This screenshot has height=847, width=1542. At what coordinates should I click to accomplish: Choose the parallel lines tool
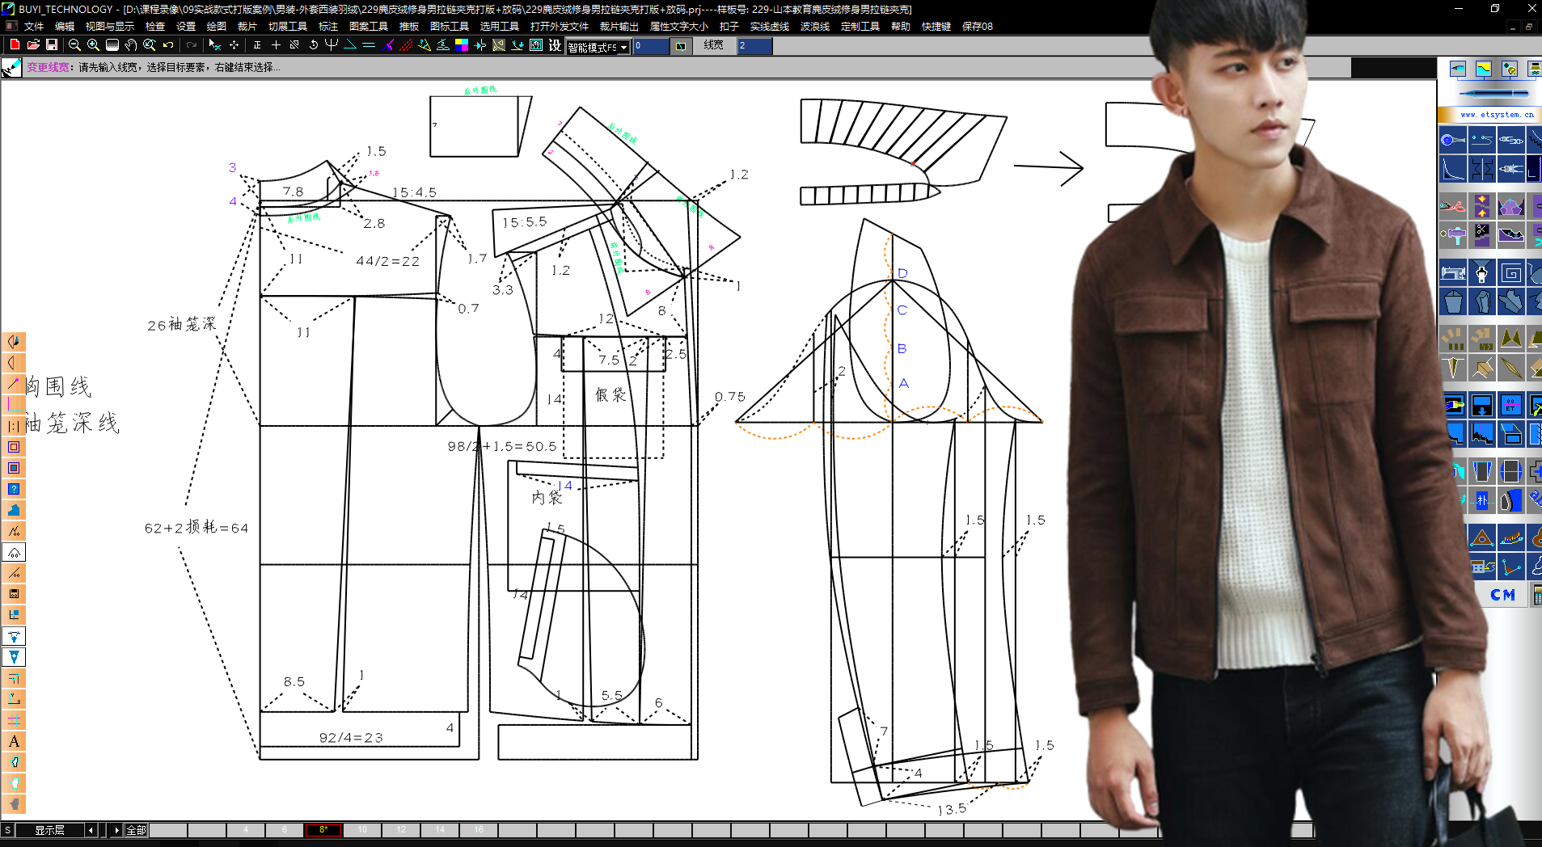tap(369, 45)
